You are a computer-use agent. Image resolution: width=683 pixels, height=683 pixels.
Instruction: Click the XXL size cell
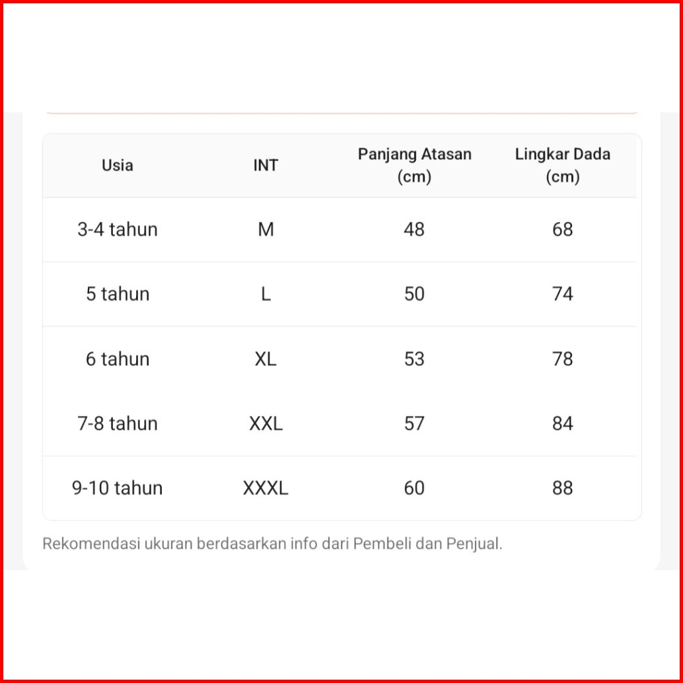[266, 423]
